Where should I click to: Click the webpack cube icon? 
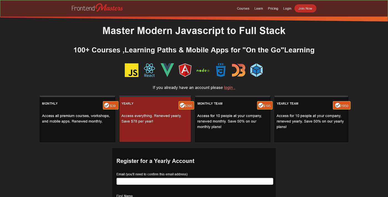[256, 70]
